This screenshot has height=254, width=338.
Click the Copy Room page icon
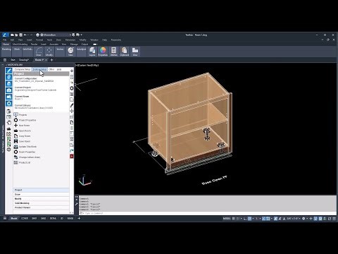point(15,136)
